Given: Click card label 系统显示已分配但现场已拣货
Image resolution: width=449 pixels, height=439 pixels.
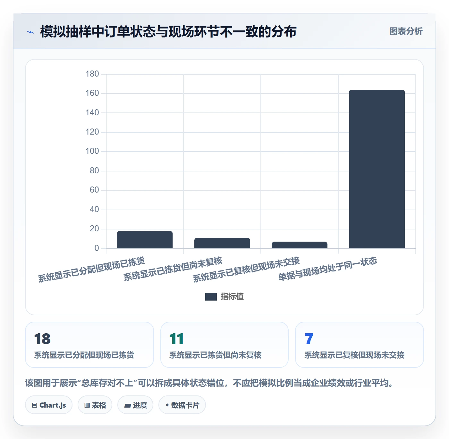Looking at the screenshot, I should pos(84,355).
